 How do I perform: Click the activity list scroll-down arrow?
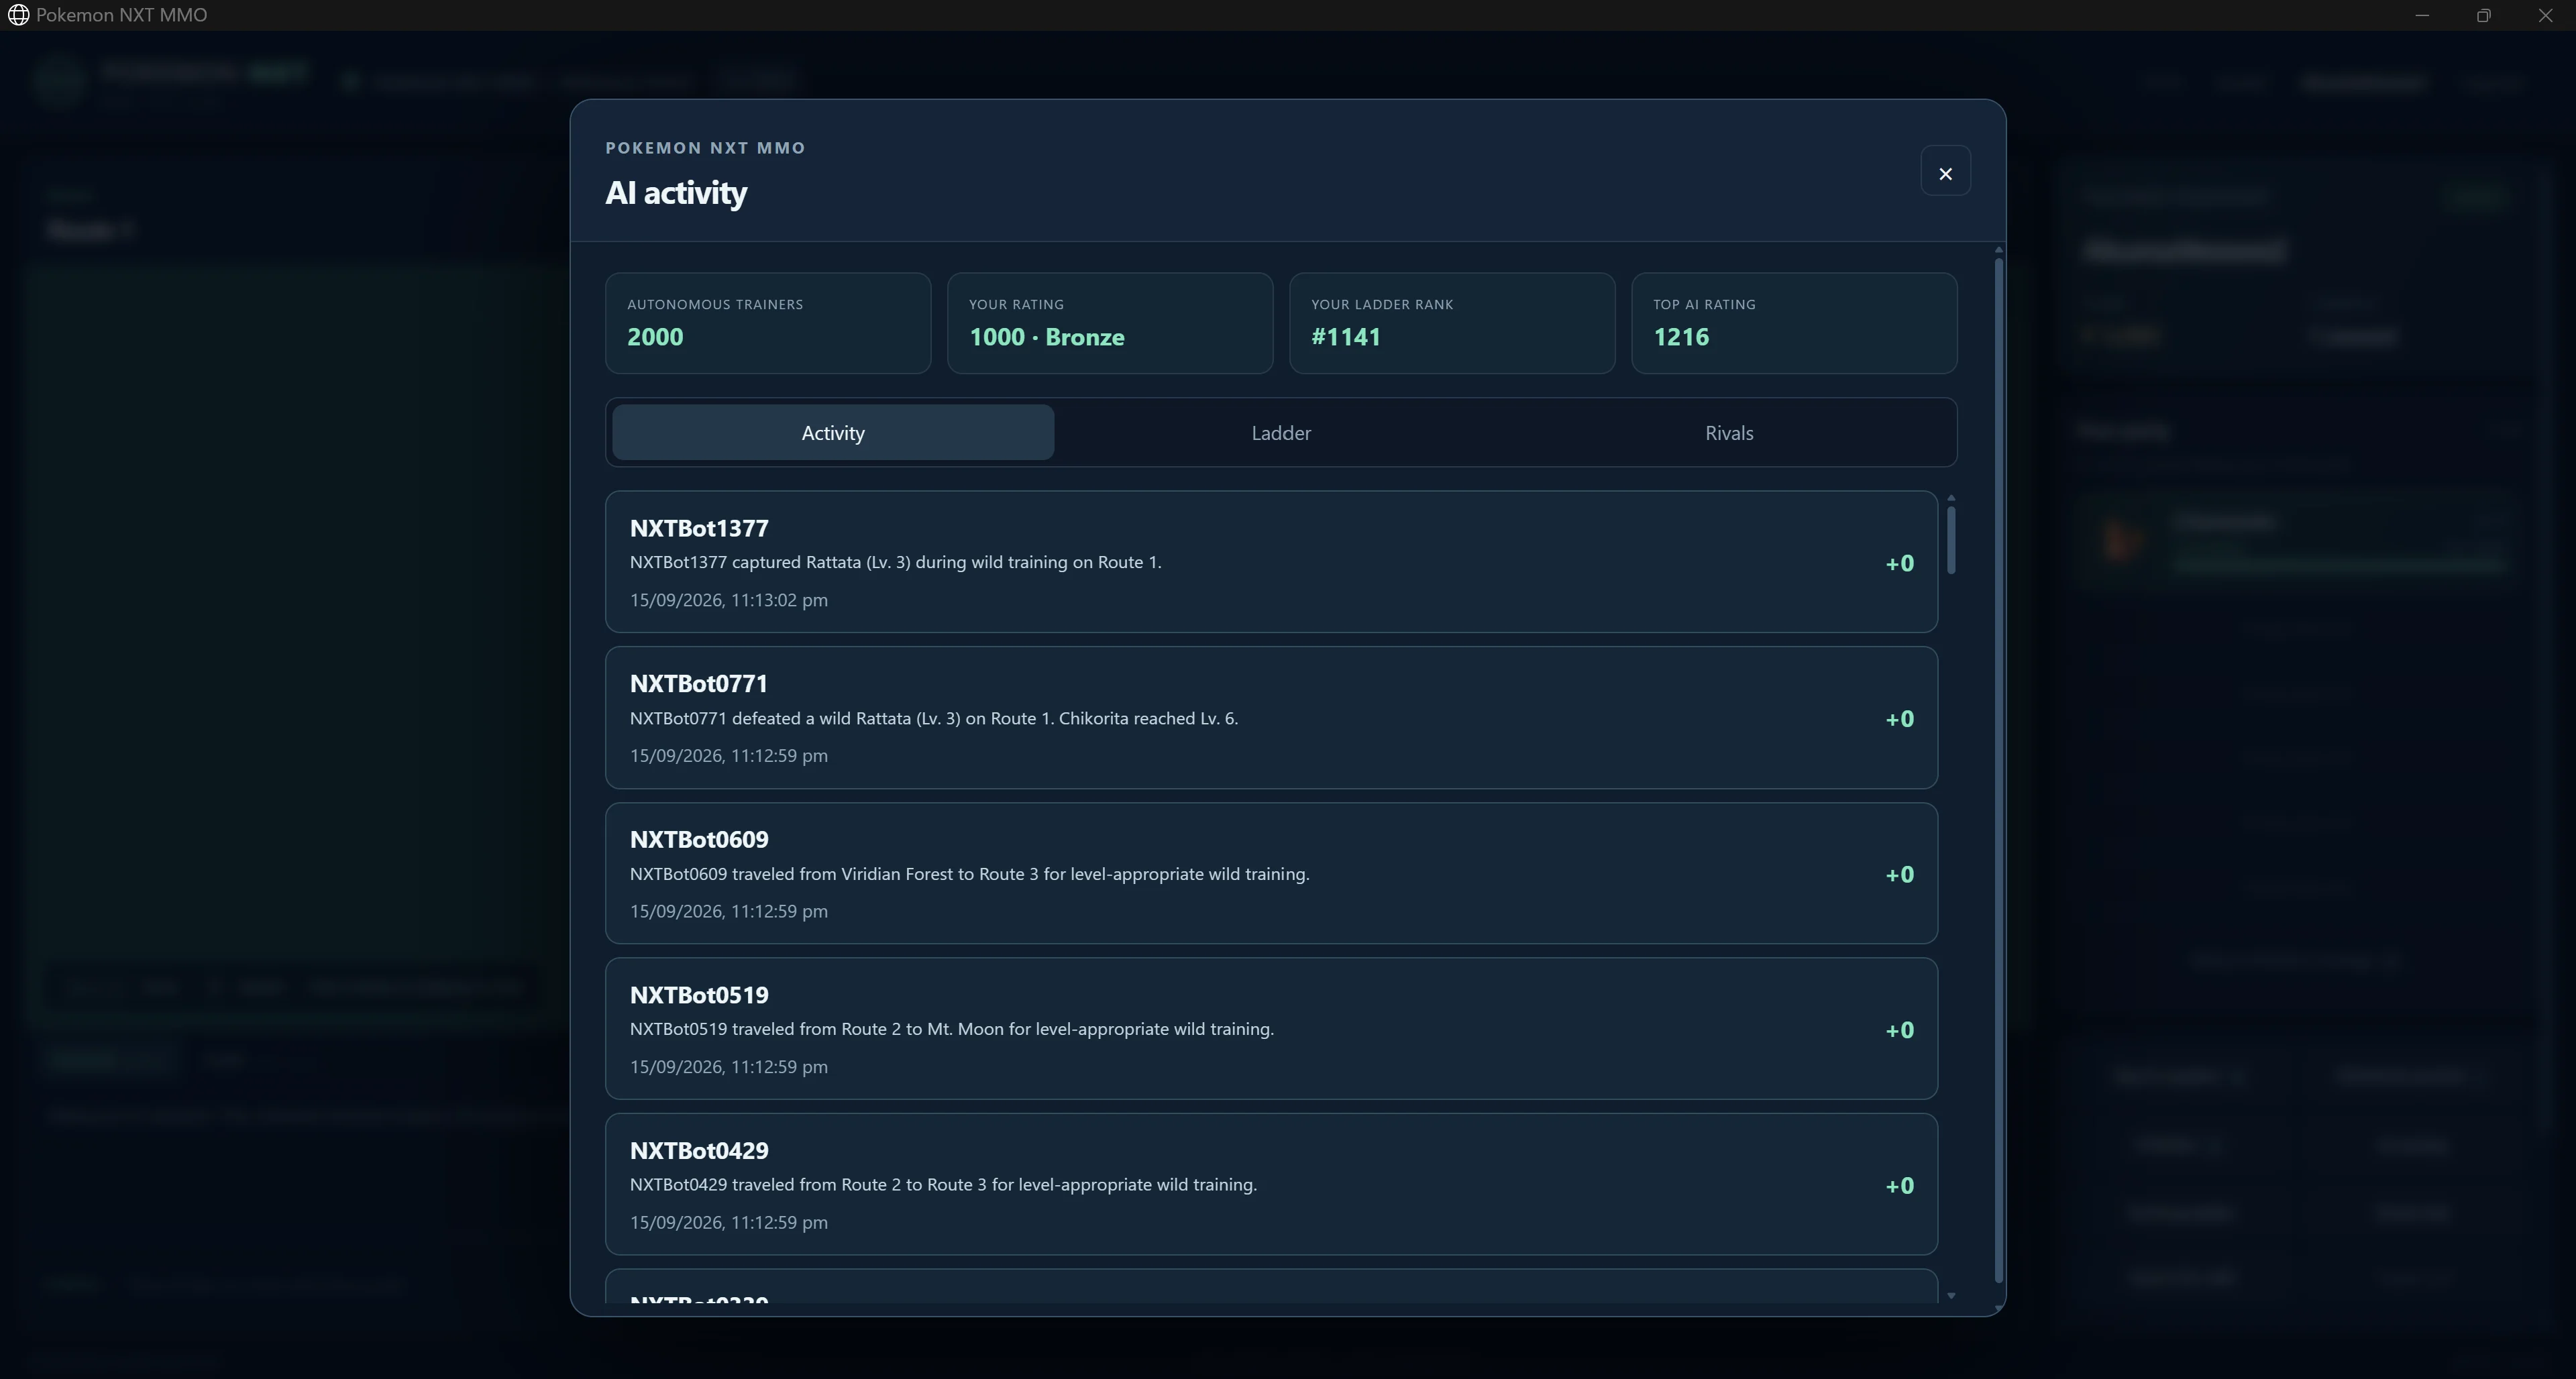[1951, 1296]
